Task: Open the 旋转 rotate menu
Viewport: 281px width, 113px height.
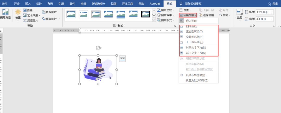Action: [225, 15]
